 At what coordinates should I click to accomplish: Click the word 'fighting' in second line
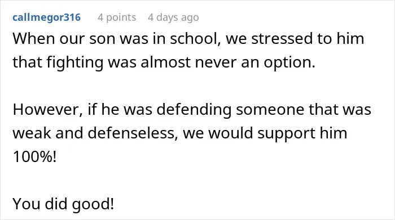click(x=75, y=62)
